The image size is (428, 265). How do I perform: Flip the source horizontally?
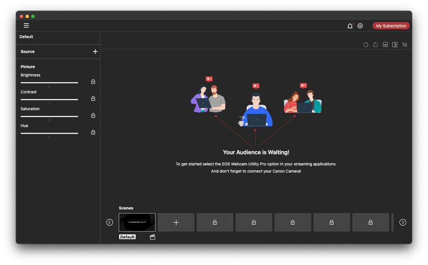click(x=395, y=45)
